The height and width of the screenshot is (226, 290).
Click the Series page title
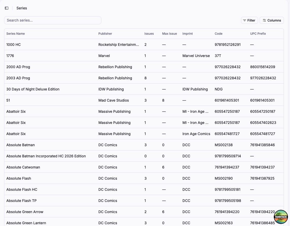[22, 8]
